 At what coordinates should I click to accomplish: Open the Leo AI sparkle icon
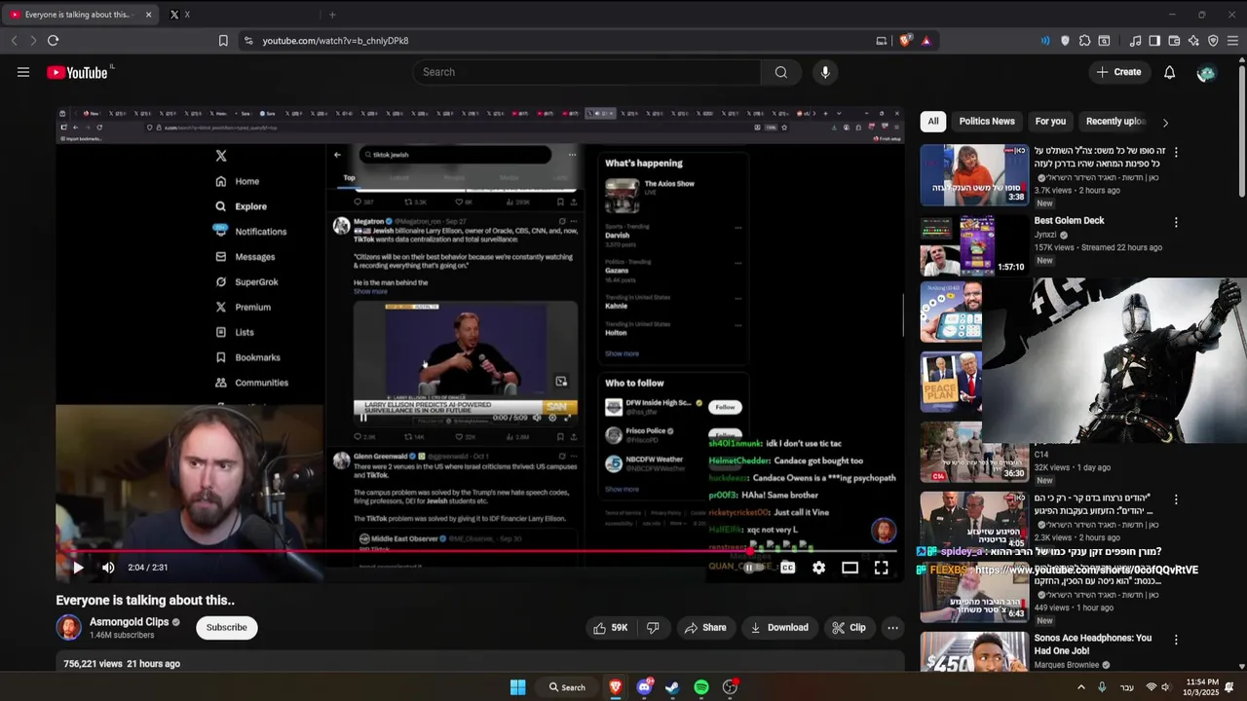pyautogui.click(x=1193, y=40)
